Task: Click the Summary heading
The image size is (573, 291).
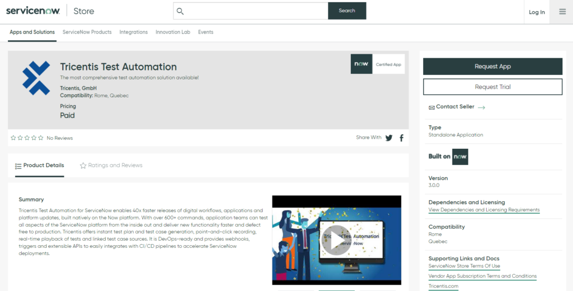Action: tap(31, 200)
